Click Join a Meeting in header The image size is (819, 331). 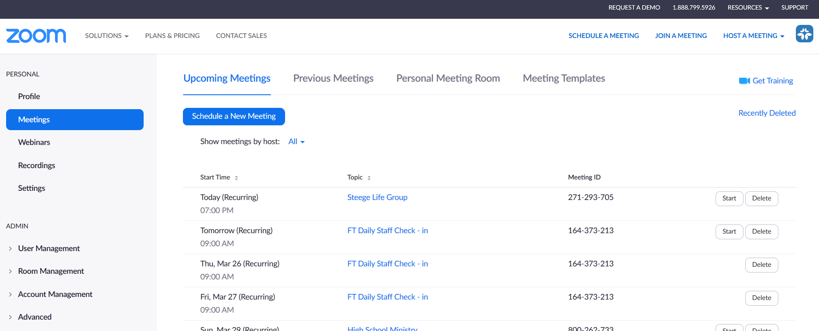coord(681,36)
